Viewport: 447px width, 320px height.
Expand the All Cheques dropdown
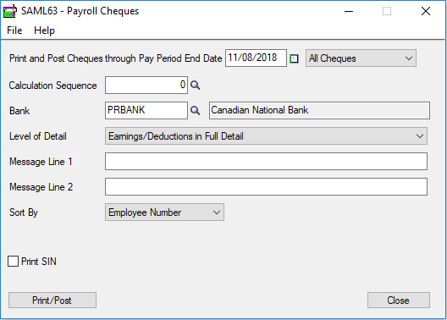(x=361, y=58)
